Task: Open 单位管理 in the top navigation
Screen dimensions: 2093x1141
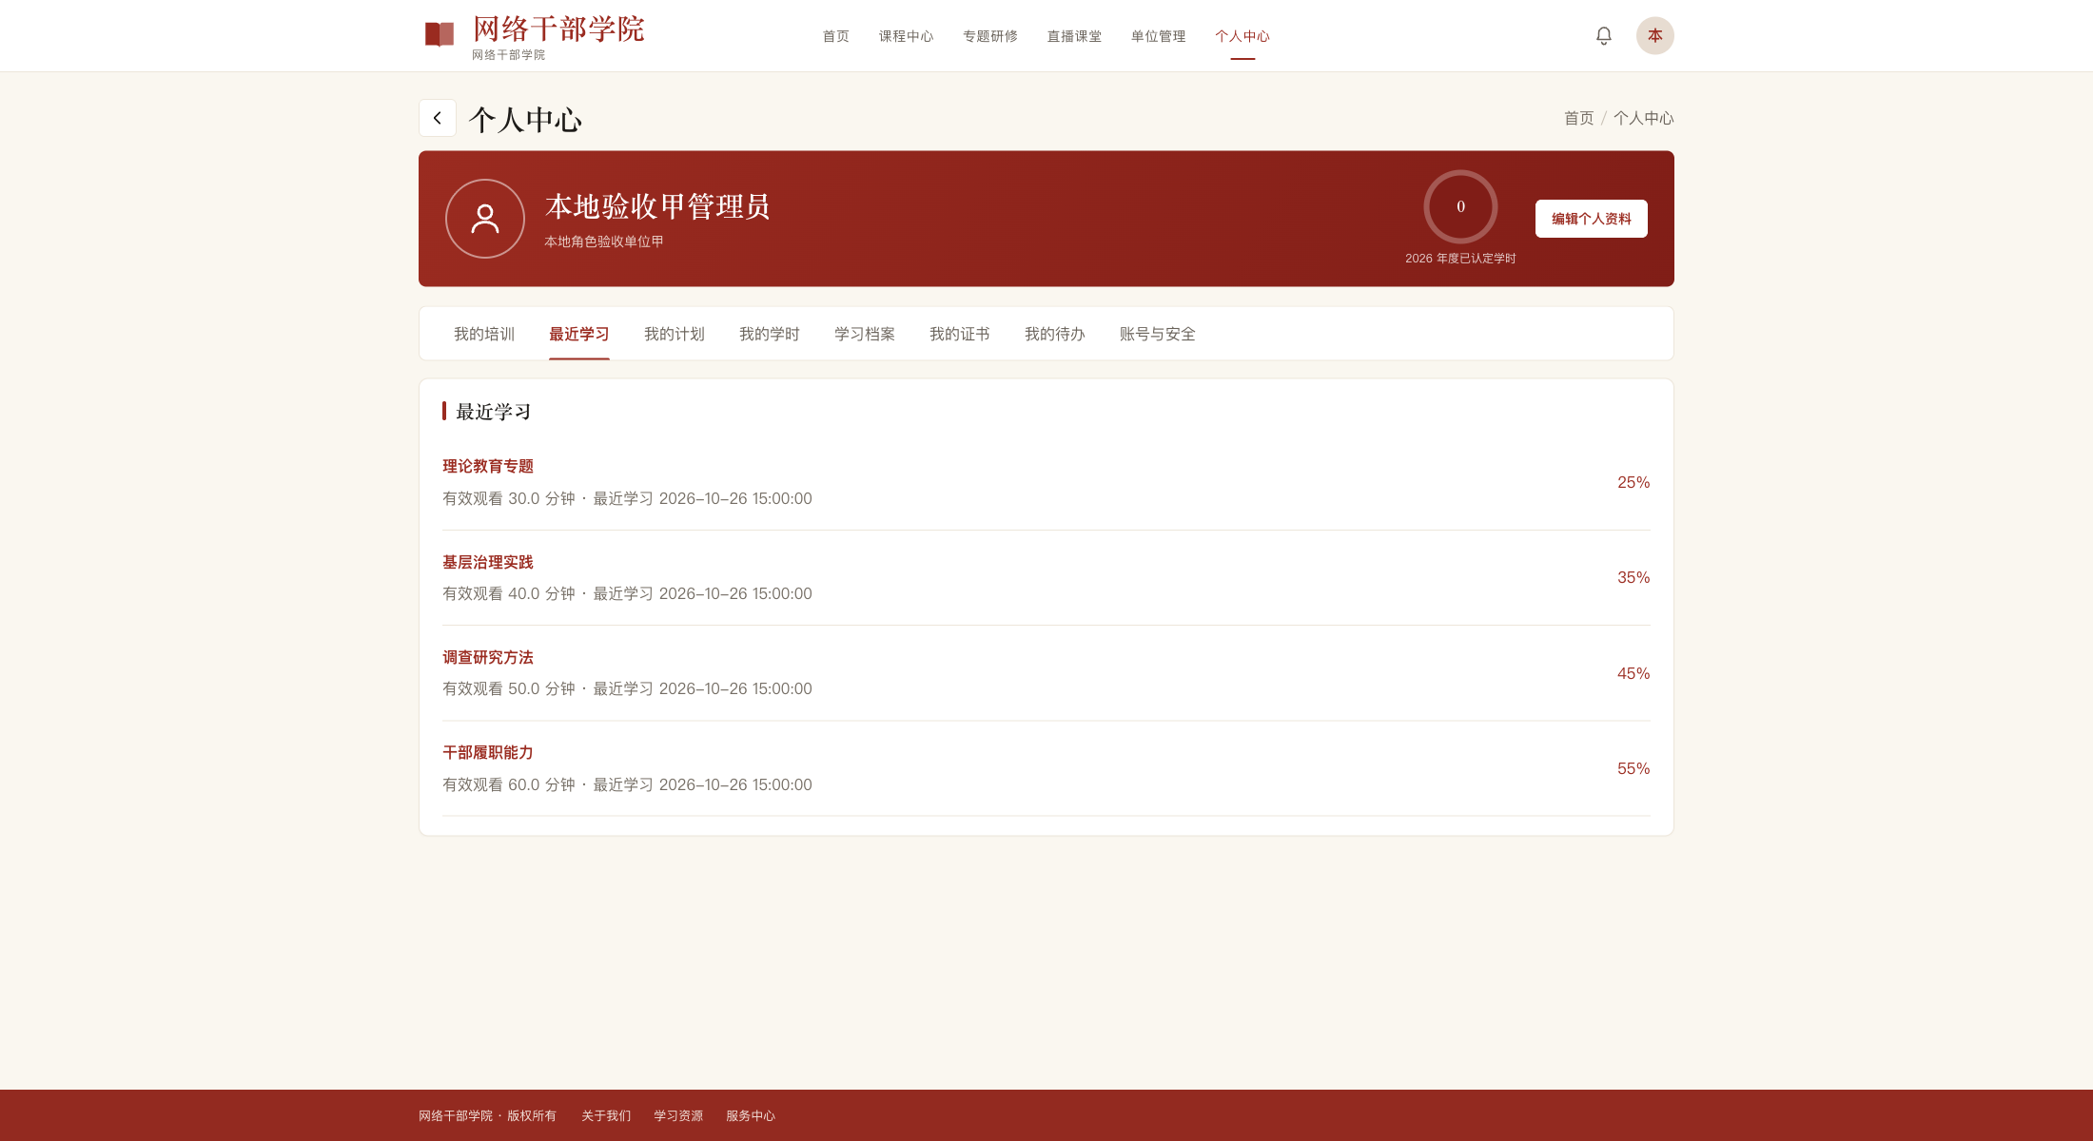Action: 1158,36
